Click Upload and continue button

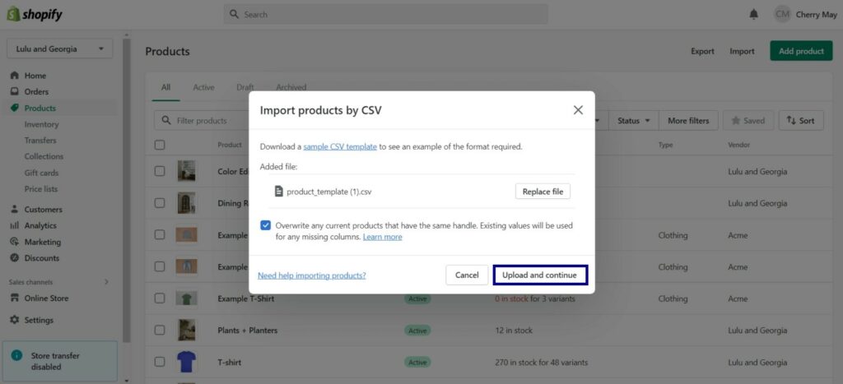pyautogui.click(x=540, y=275)
